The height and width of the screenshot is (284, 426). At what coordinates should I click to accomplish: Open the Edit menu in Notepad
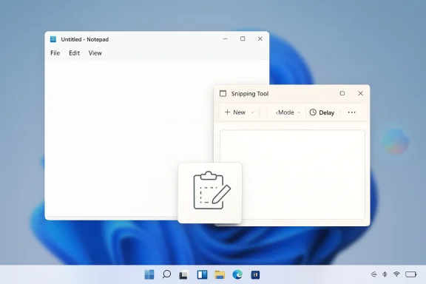click(74, 53)
